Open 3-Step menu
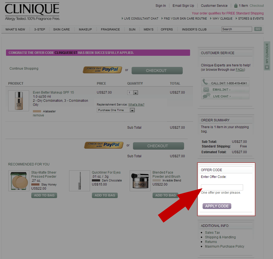 (x=39, y=29)
